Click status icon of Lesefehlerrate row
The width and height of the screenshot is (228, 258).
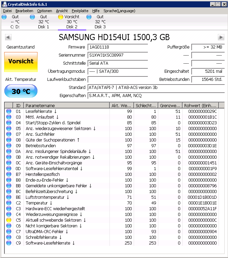tap(9, 111)
